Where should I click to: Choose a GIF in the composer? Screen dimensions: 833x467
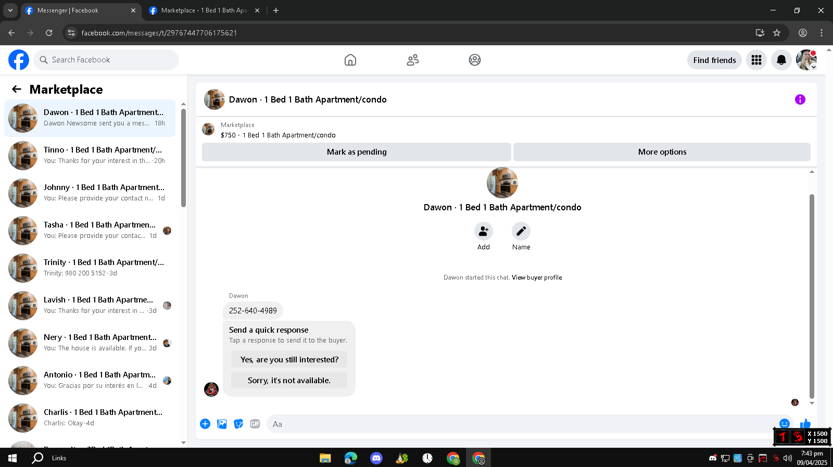[255, 424]
